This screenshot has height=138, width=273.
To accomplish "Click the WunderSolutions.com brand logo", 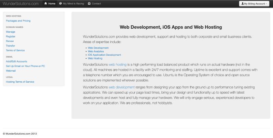I will [x=20, y=3].
